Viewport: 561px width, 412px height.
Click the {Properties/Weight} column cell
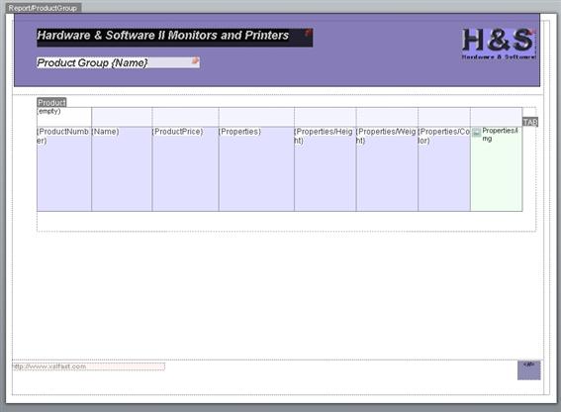coord(387,168)
